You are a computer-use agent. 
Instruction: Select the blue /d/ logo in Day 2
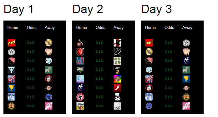pos(80,61)
